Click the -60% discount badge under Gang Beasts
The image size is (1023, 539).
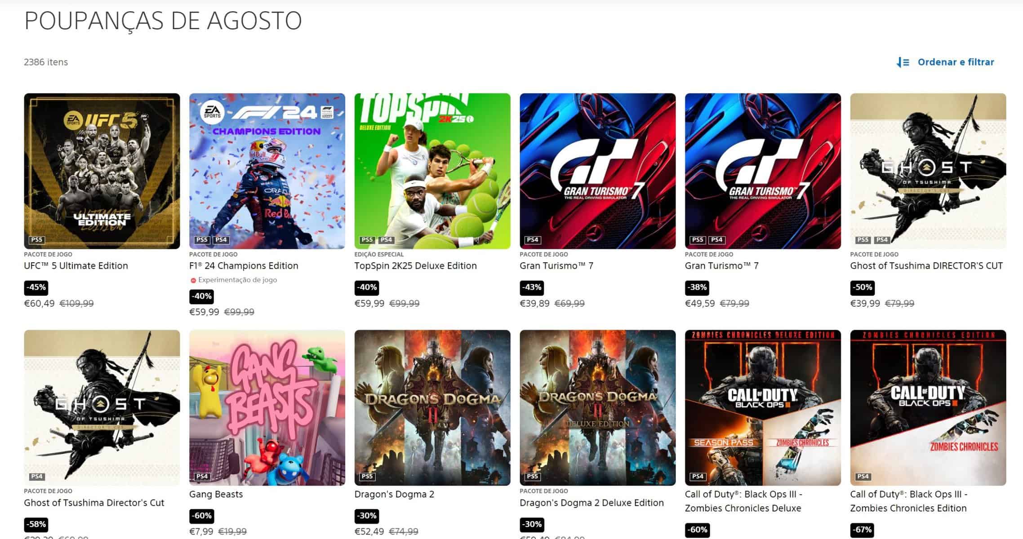[201, 516]
